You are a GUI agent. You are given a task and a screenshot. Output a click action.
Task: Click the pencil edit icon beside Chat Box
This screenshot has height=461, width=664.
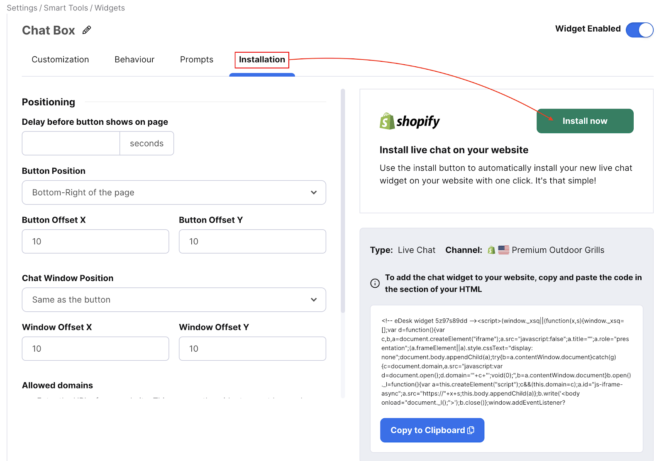[x=87, y=30]
